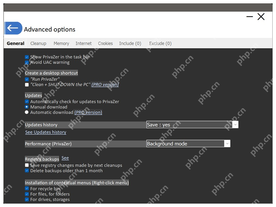Toggle Delete backups older than 1 month

point(27,171)
